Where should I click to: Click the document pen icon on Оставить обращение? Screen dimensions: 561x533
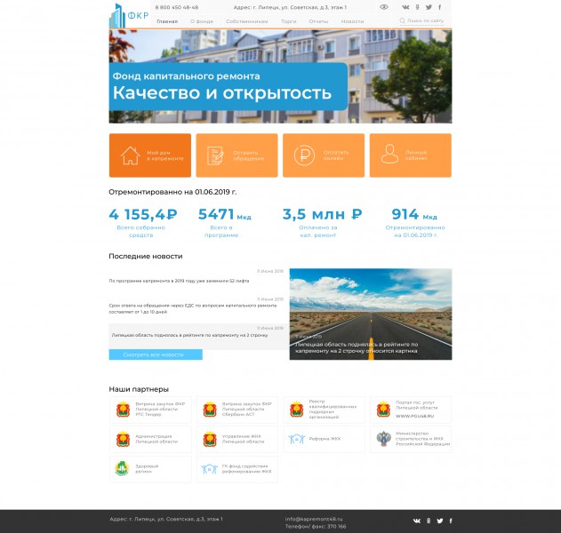coord(216,155)
